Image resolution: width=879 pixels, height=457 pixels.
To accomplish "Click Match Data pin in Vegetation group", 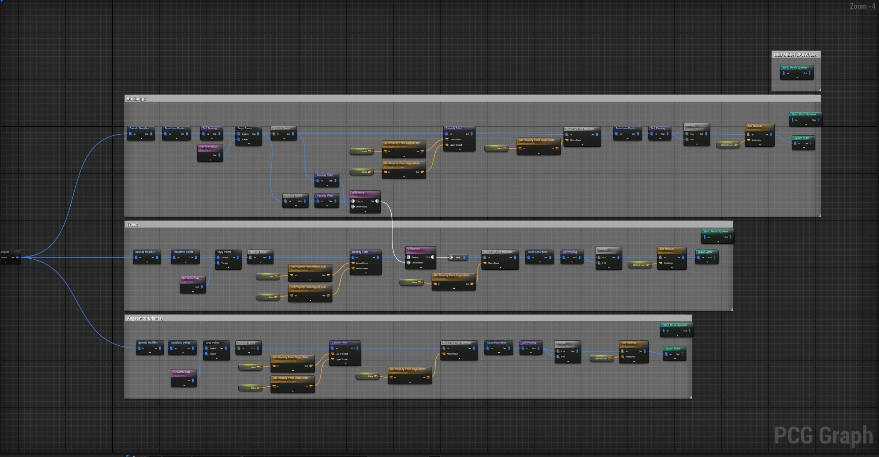I will click(x=444, y=354).
